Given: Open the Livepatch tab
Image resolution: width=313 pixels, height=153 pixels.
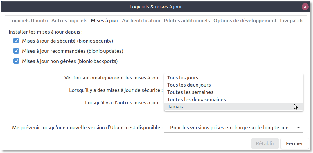Looking at the screenshot, I should tap(291, 21).
